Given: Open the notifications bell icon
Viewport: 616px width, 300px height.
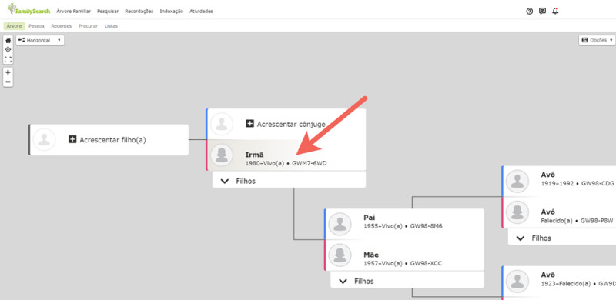Looking at the screenshot, I should [x=555, y=11].
